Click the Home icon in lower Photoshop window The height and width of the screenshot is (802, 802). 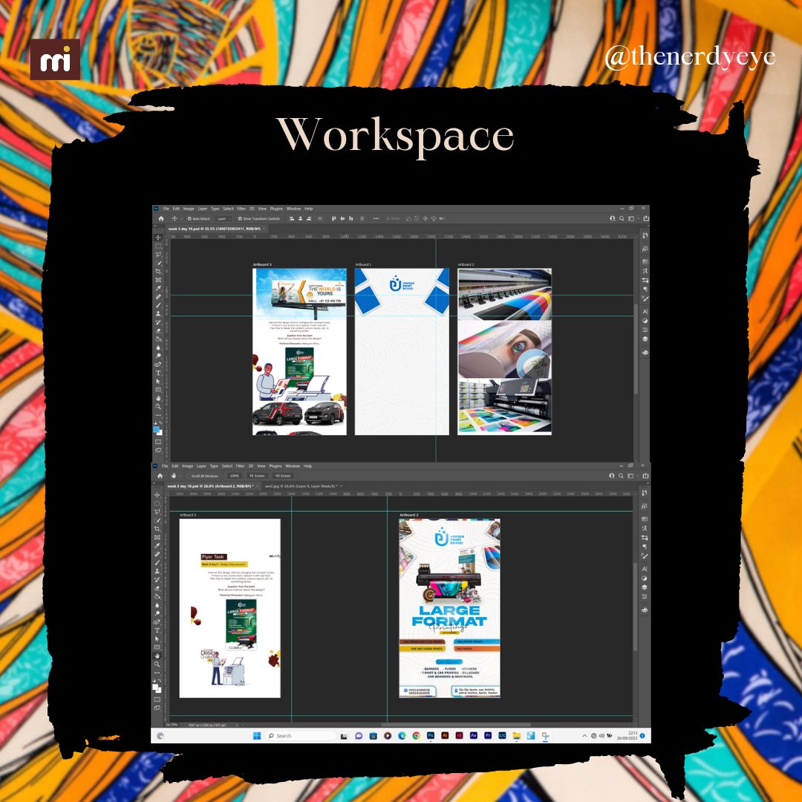160,476
